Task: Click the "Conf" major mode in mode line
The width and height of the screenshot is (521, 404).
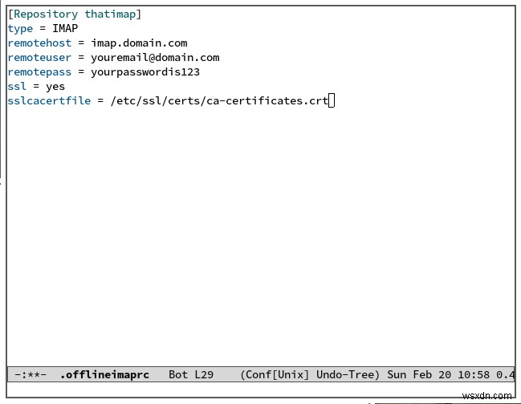Action: click(x=258, y=375)
